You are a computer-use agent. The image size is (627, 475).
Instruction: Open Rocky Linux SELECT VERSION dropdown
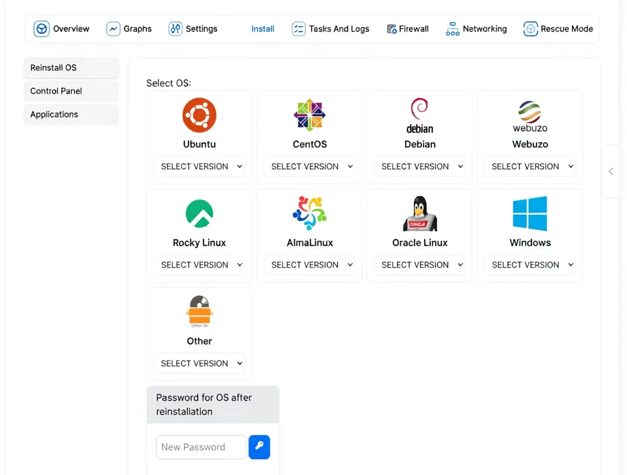[199, 265]
